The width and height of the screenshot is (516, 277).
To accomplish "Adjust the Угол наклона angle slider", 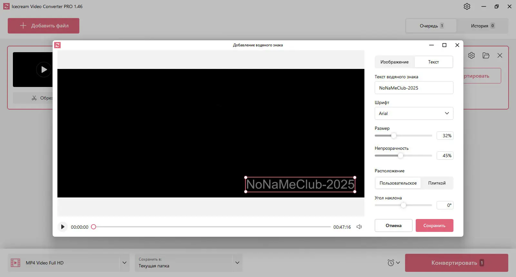I will click(403, 205).
